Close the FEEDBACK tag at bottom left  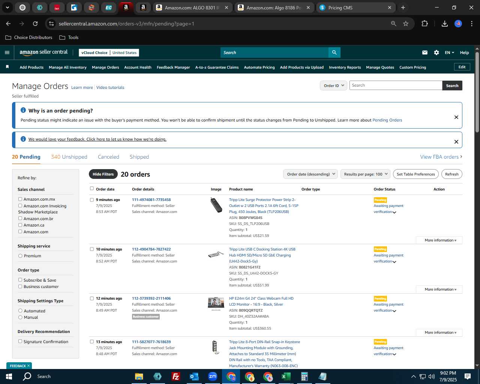(28, 366)
